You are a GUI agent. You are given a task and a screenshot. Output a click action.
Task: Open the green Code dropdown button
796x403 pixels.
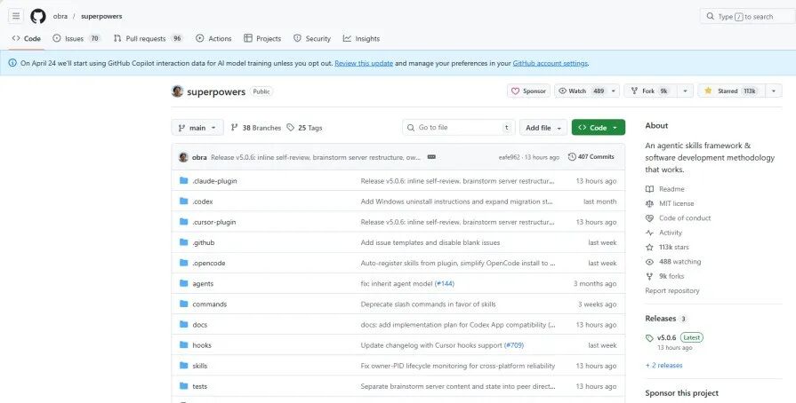tap(598, 128)
